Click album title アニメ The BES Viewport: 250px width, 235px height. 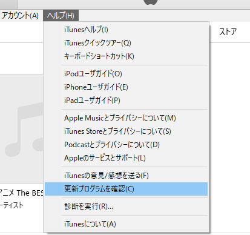coord(21,193)
